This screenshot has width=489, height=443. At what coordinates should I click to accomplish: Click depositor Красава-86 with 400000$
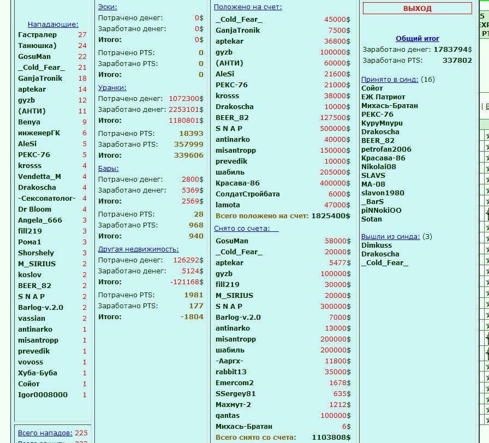tap(237, 183)
